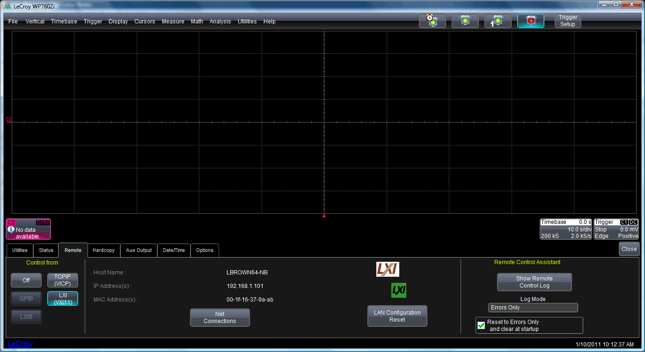645x352 pixels.
Task: Click the Log Mode label
Action: click(533, 299)
